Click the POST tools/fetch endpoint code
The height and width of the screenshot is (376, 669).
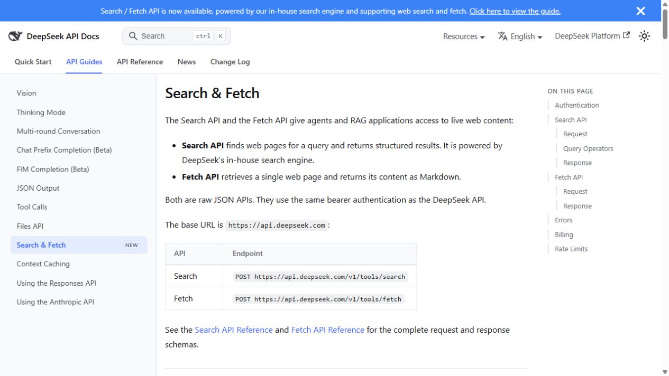click(318, 299)
